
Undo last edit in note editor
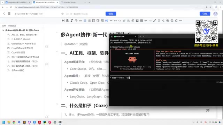(146, 21)
